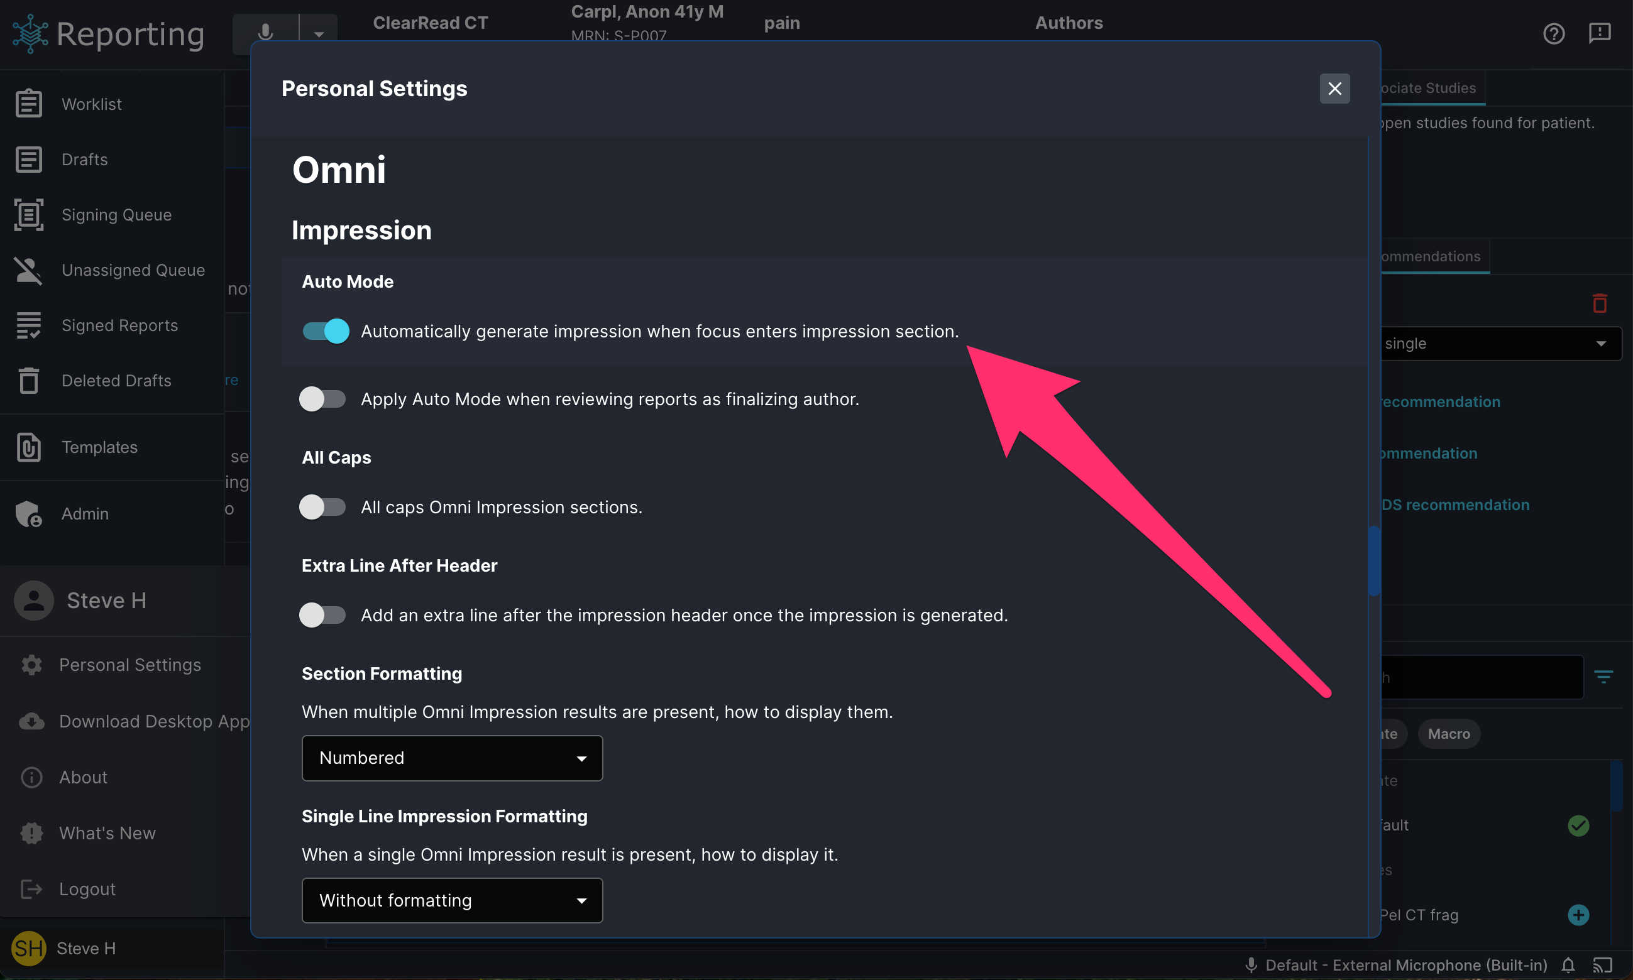Open Signing Queue icon

click(29, 215)
